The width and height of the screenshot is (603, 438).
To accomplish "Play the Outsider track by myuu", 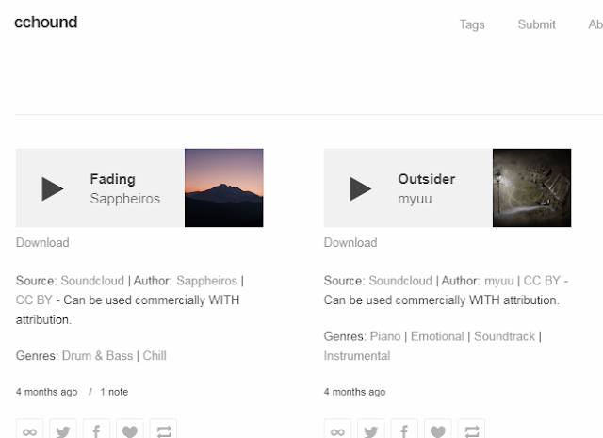I will pyautogui.click(x=360, y=188).
